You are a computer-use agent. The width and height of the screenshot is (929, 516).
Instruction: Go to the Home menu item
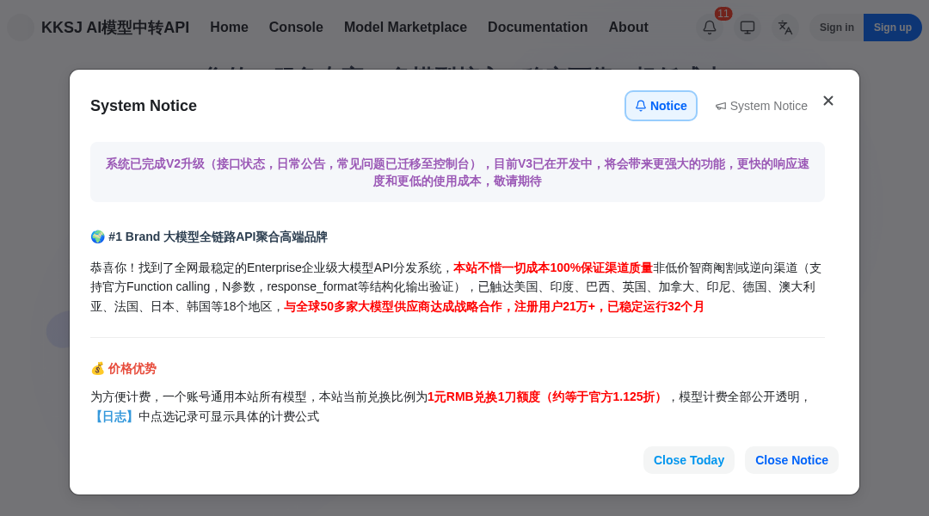tap(229, 28)
